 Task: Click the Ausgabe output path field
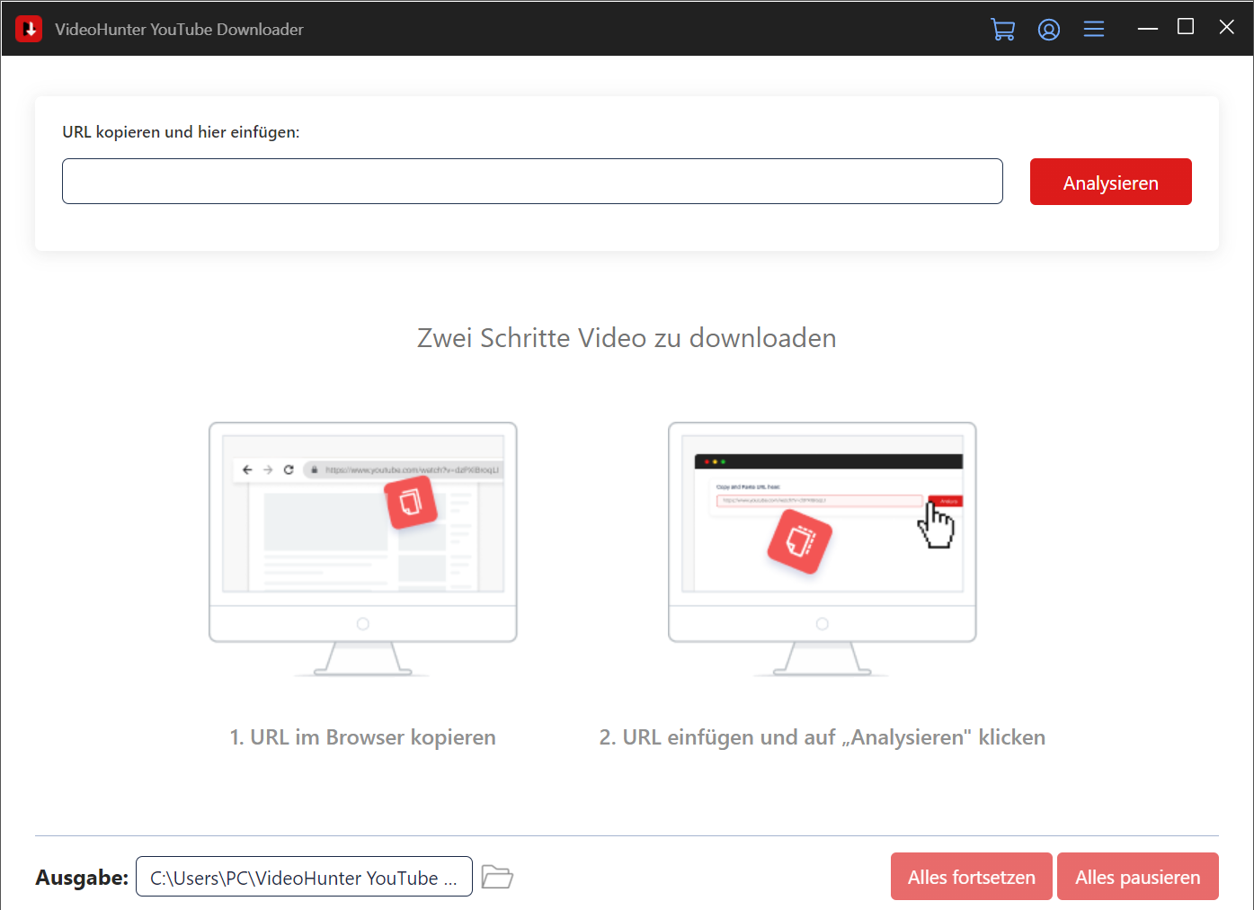304,877
